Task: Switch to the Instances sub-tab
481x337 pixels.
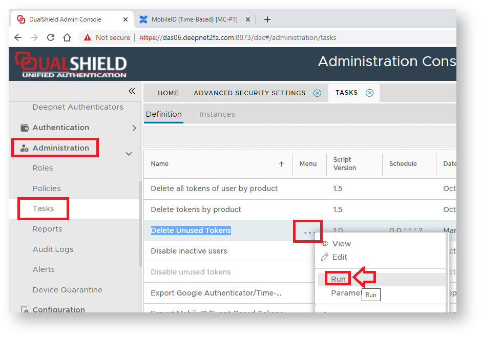Action: [217, 114]
